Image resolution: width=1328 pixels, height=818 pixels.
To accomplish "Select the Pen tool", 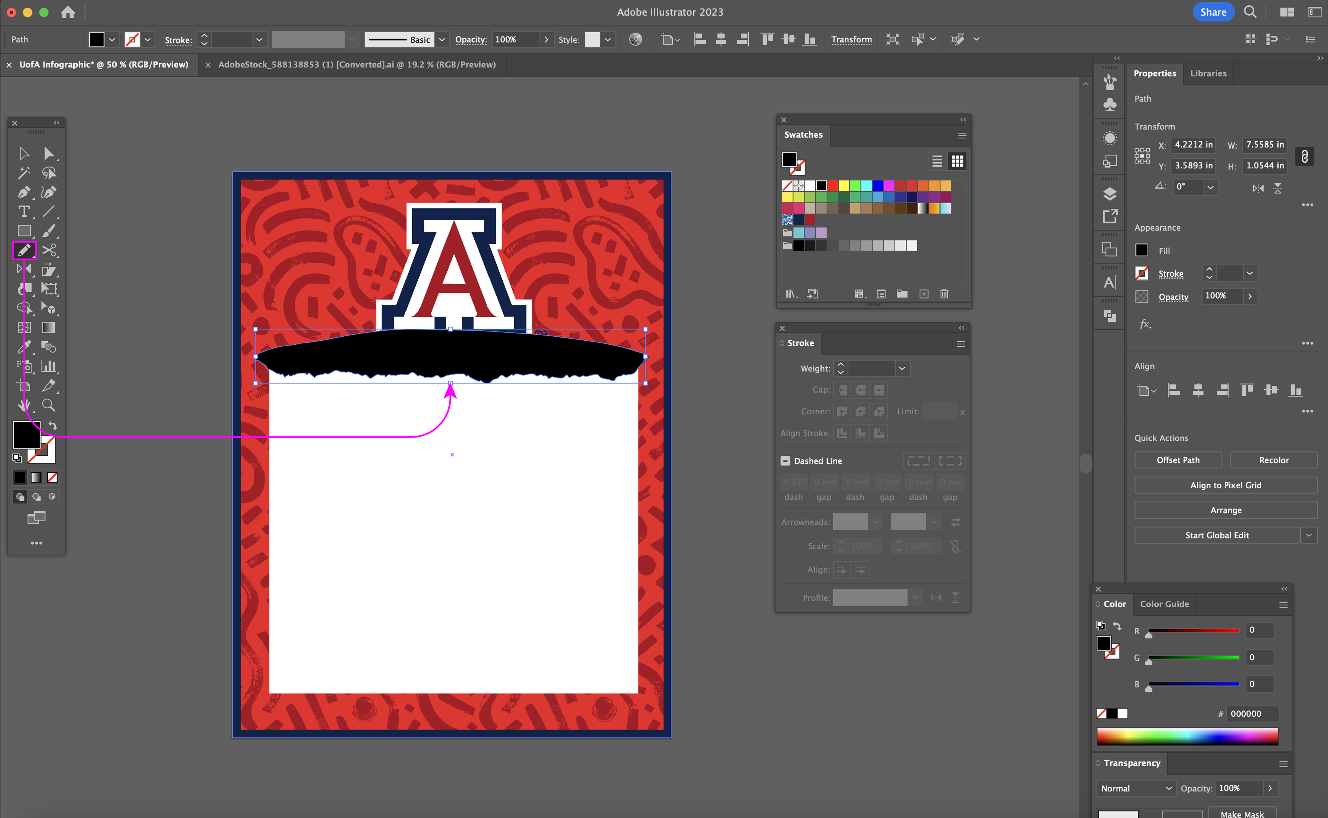I will point(23,192).
